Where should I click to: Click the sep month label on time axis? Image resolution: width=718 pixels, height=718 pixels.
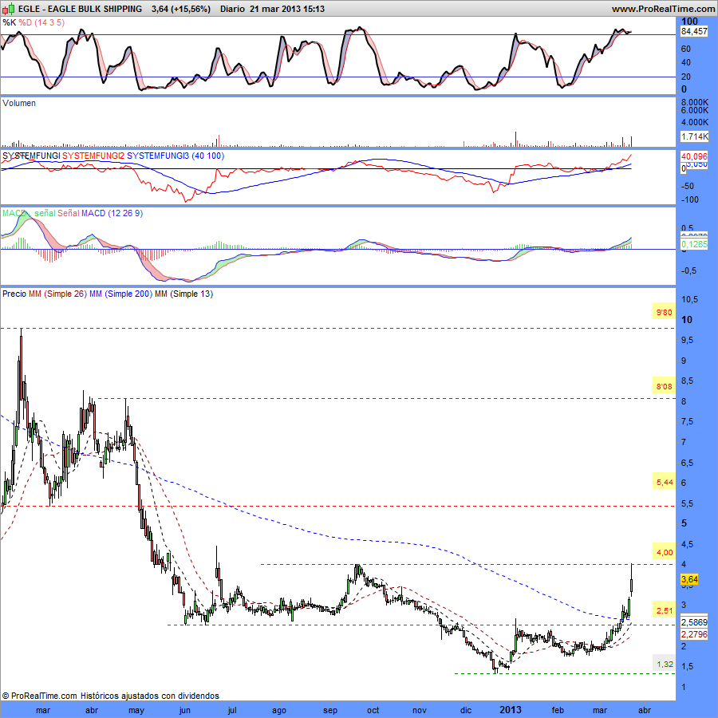[330, 710]
